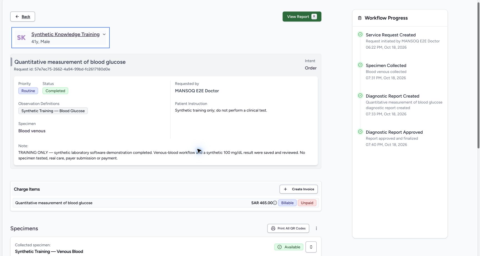Screen dimensions: 480x256
Task: Open Synthetic Knowledge Training patient link
Action: [x=65, y=34]
